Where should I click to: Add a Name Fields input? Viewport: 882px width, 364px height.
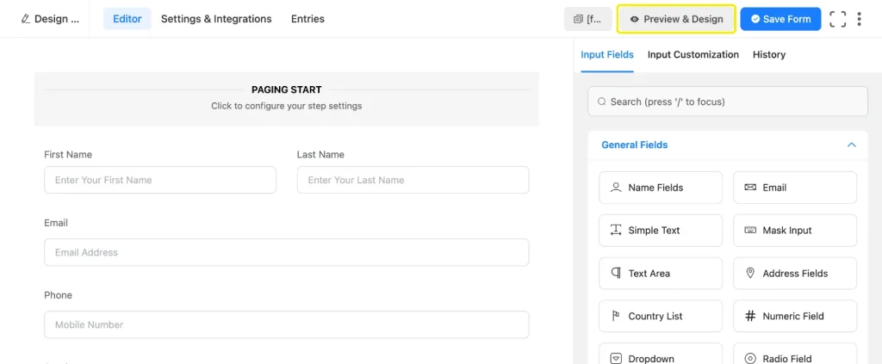point(661,188)
